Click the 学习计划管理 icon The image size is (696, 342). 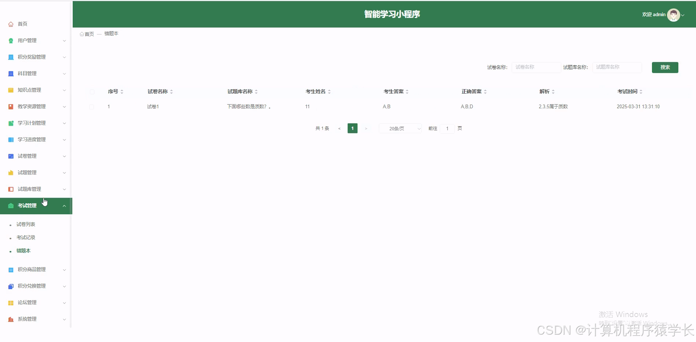pyautogui.click(x=11, y=123)
